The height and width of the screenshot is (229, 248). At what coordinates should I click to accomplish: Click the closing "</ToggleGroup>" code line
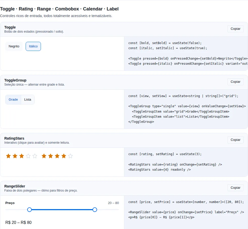[x=141, y=122]
